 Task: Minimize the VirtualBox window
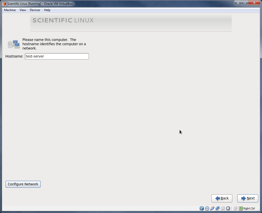[238, 3]
